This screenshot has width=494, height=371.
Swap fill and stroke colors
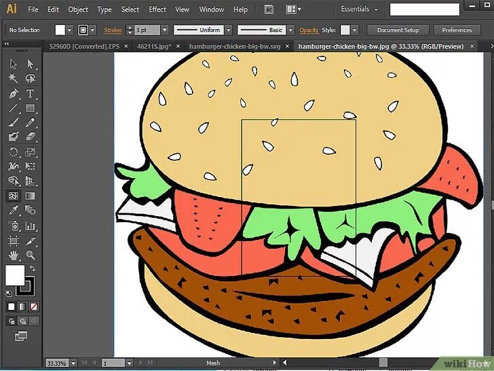click(33, 268)
